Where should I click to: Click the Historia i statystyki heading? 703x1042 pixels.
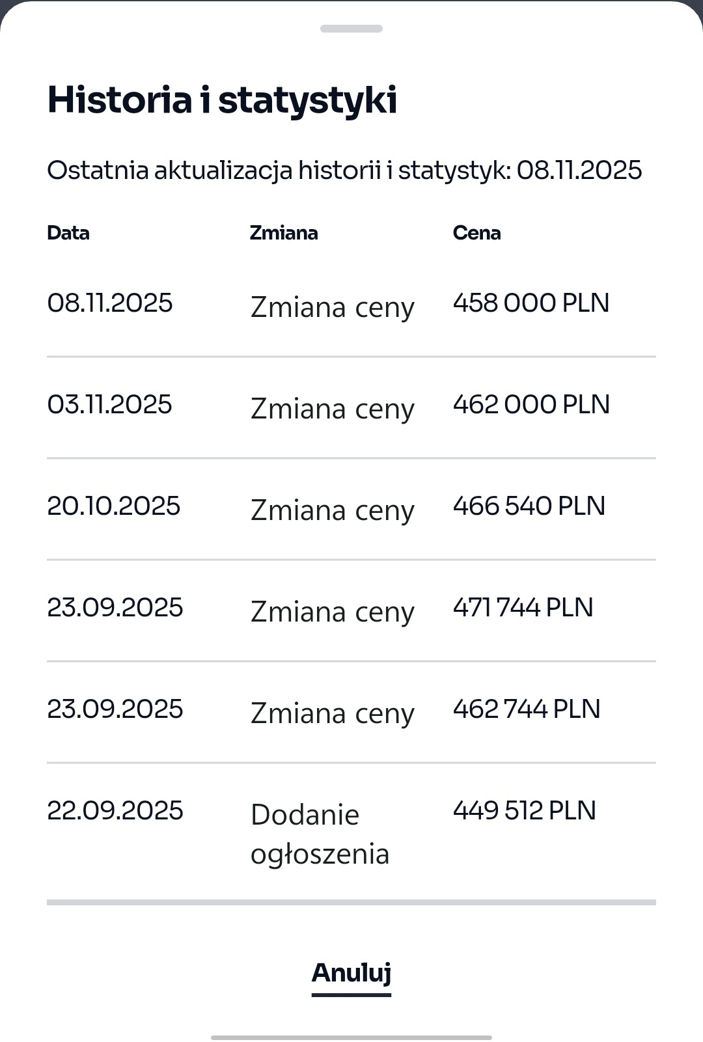(x=223, y=100)
